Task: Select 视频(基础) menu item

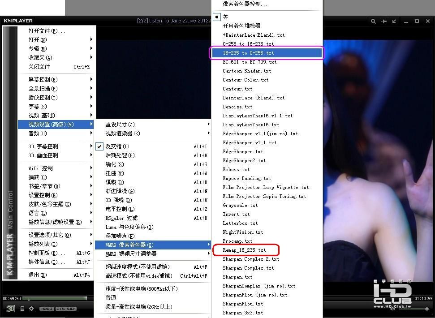Action: click(x=57, y=116)
